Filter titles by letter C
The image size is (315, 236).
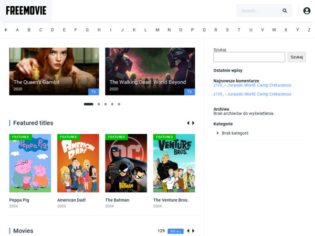coord(40,30)
